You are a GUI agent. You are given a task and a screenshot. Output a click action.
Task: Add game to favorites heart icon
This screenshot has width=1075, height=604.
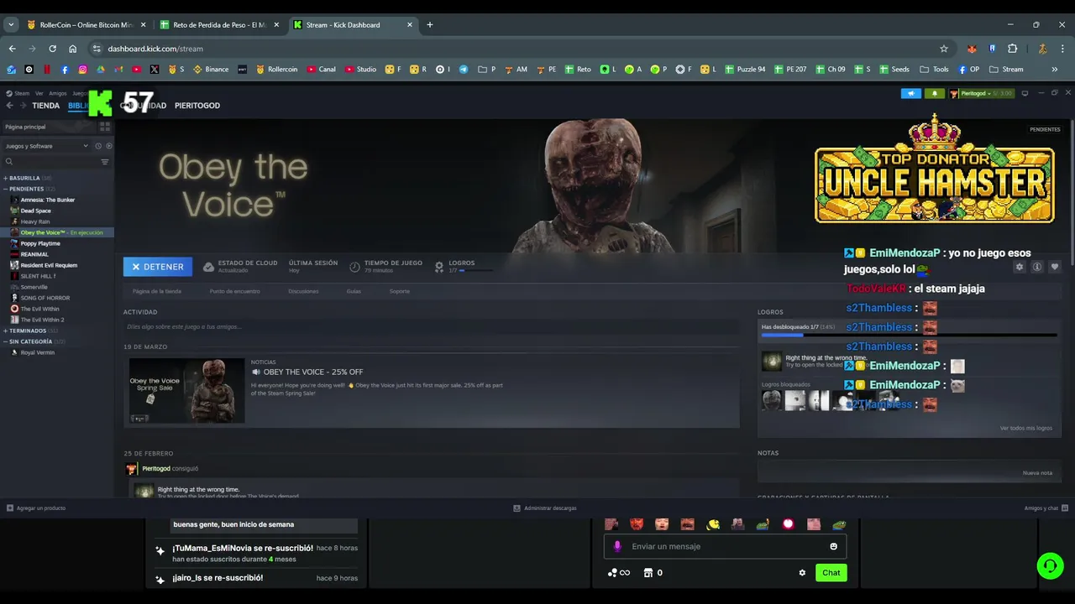click(1055, 267)
